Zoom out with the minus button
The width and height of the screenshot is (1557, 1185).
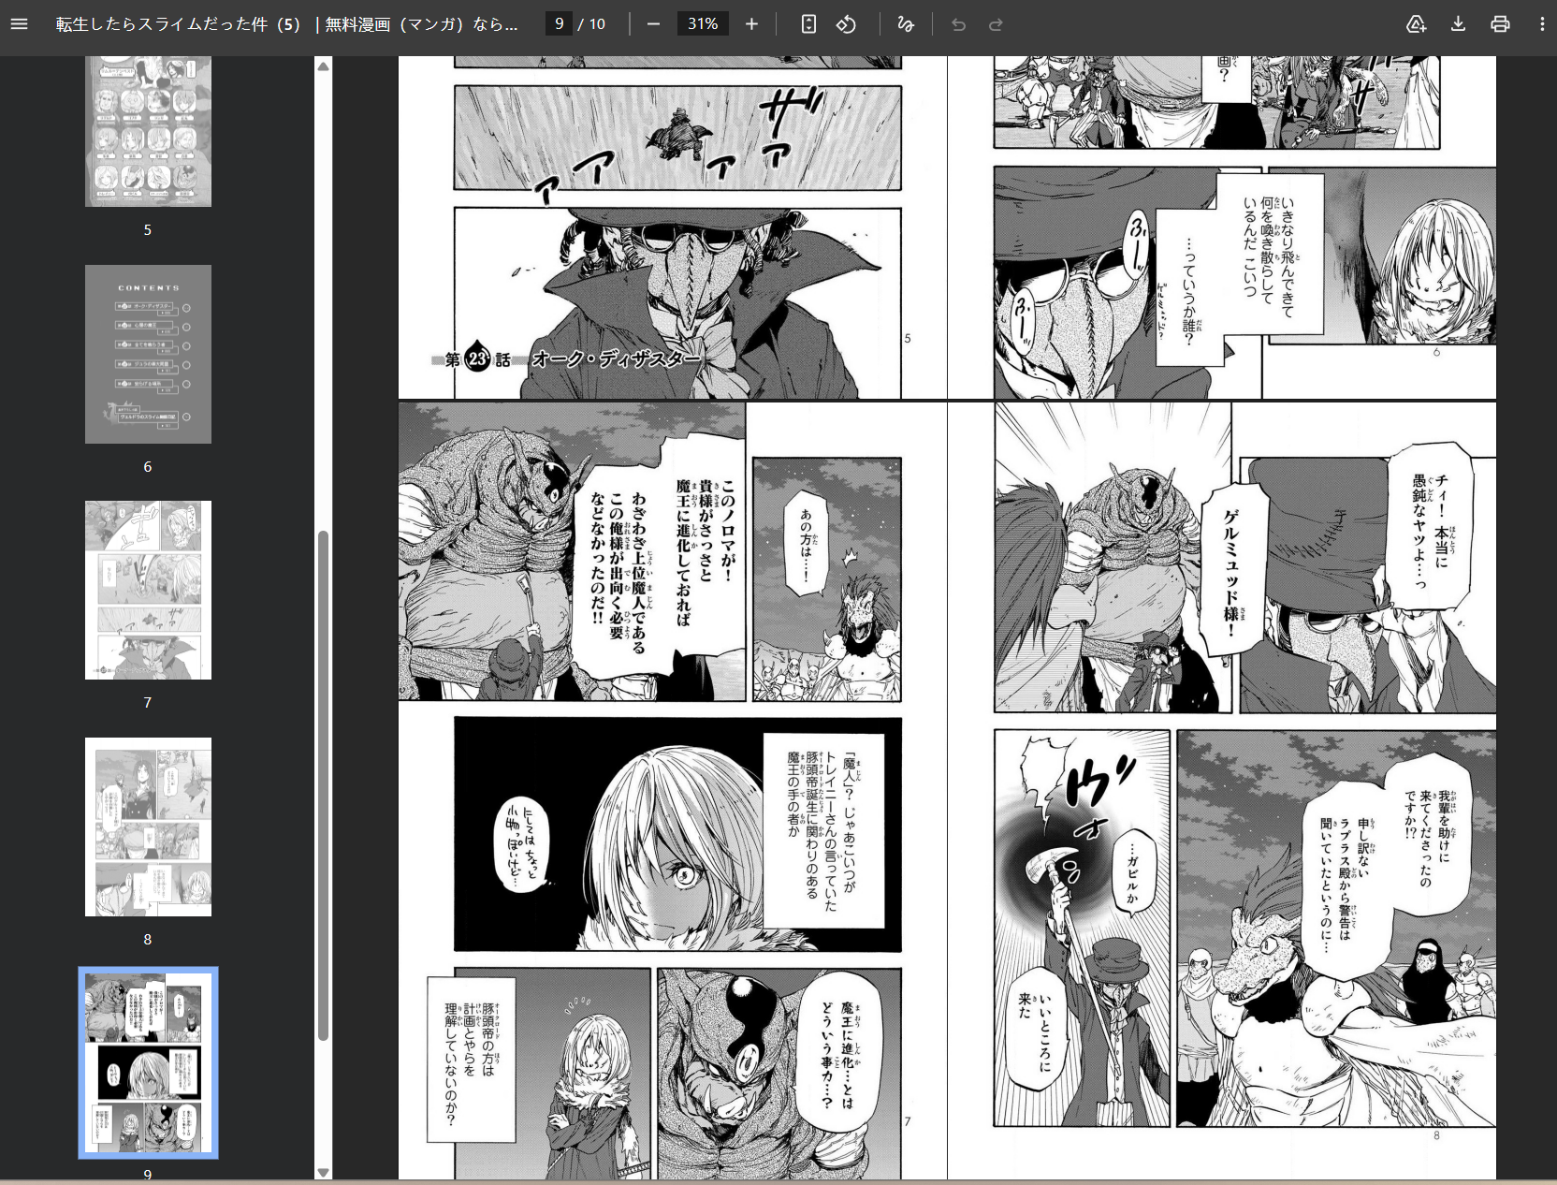[x=653, y=24]
